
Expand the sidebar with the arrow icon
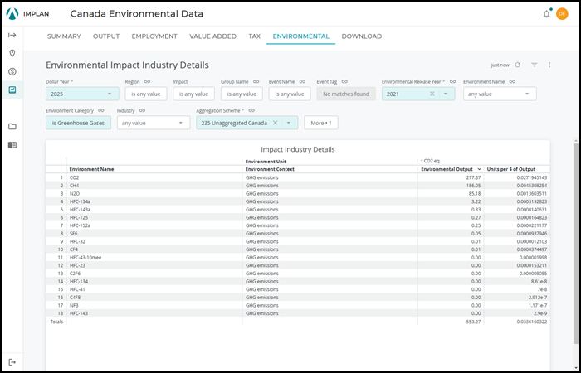tap(12, 35)
